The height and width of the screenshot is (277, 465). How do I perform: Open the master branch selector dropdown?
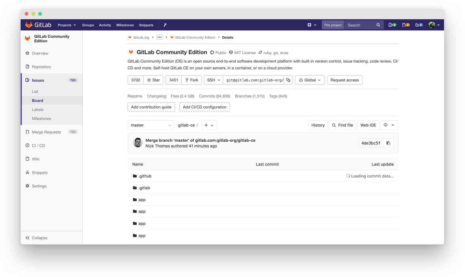150,125
